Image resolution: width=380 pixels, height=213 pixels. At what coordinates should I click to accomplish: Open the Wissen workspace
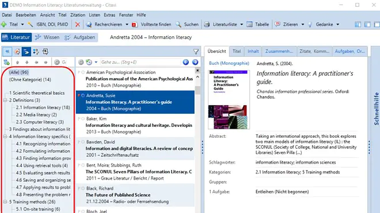[47, 37]
